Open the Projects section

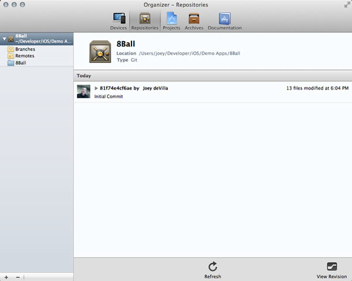pos(171,21)
